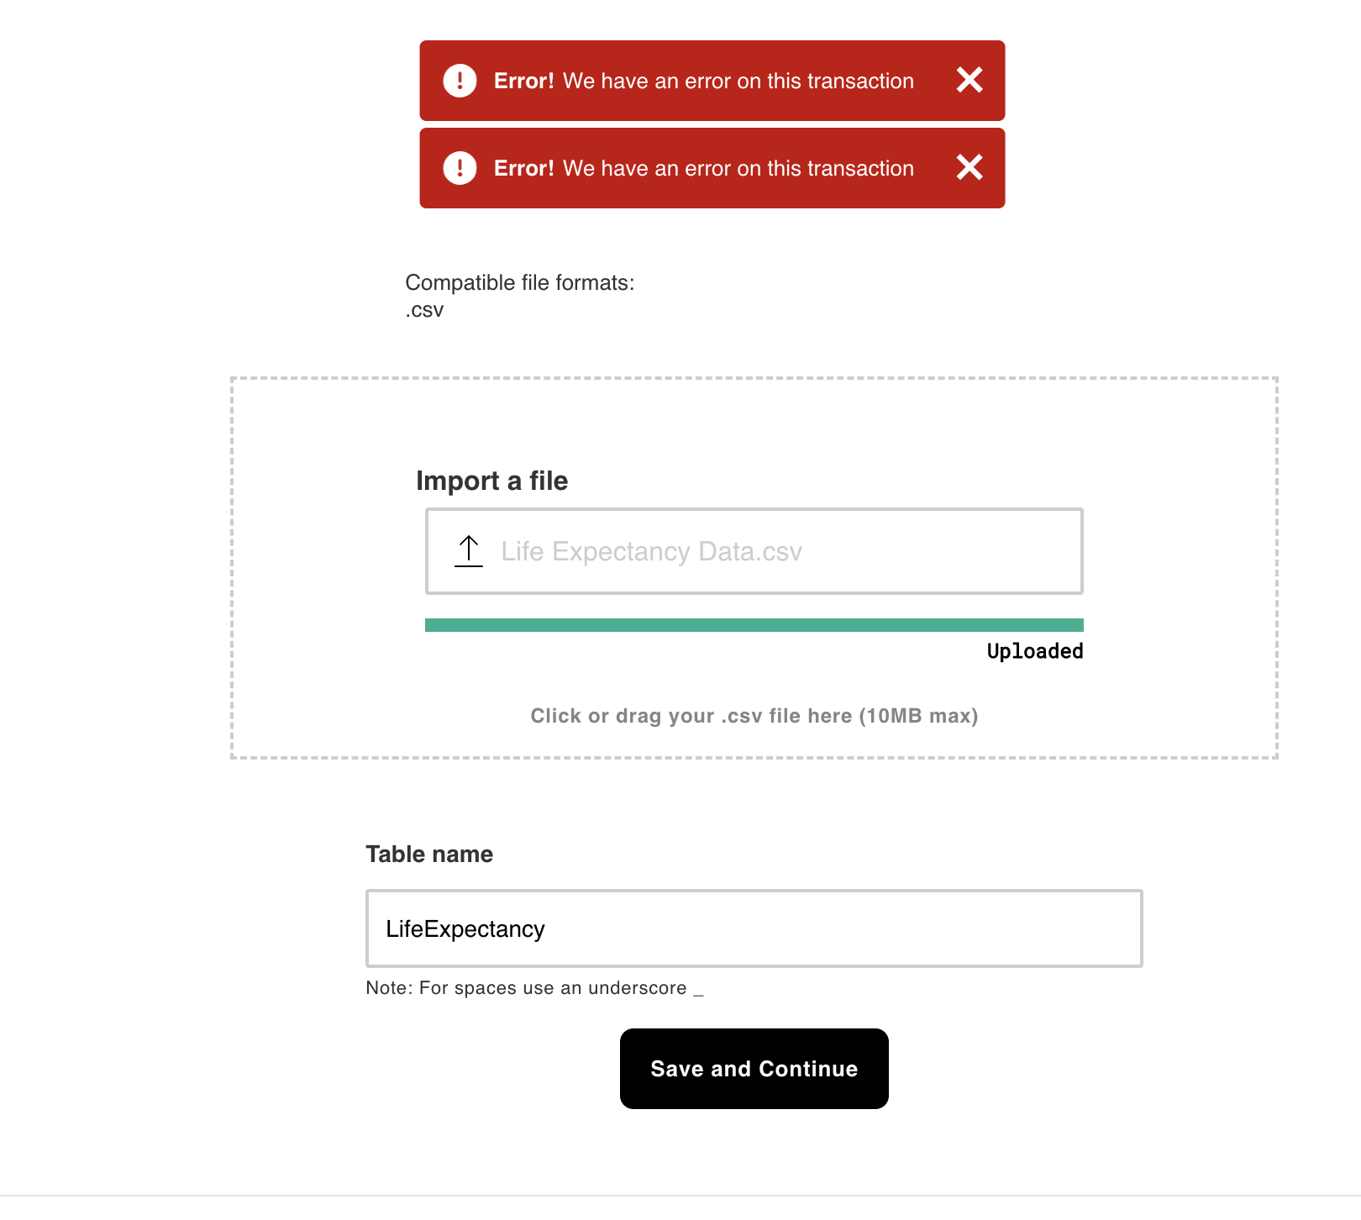Screen dimensions: 1361x1220
Task: Click the green upload progress bar
Action: pyautogui.click(x=754, y=624)
